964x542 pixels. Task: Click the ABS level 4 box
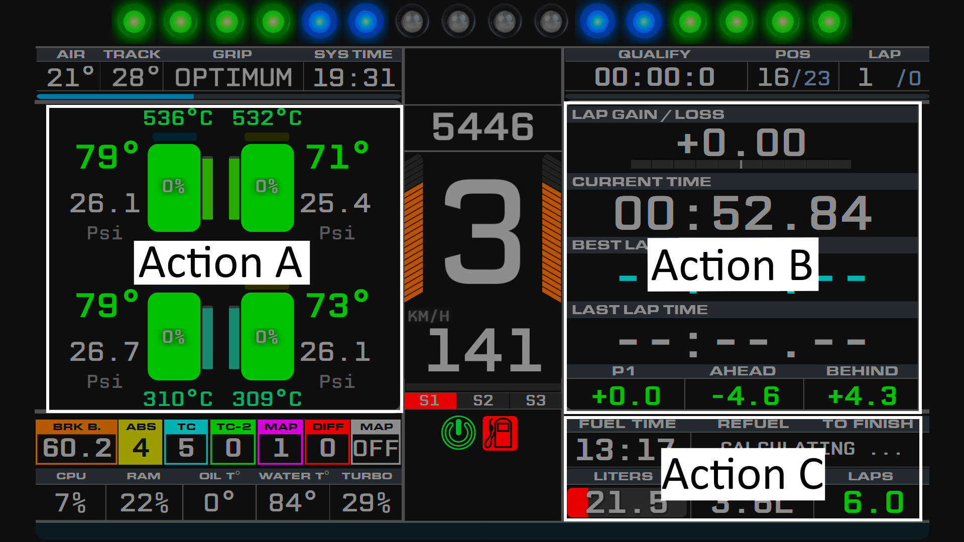141,442
